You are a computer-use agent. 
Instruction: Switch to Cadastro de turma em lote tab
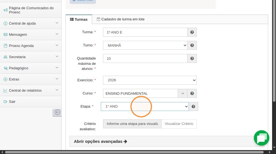pyautogui.click(x=121, y=19)
